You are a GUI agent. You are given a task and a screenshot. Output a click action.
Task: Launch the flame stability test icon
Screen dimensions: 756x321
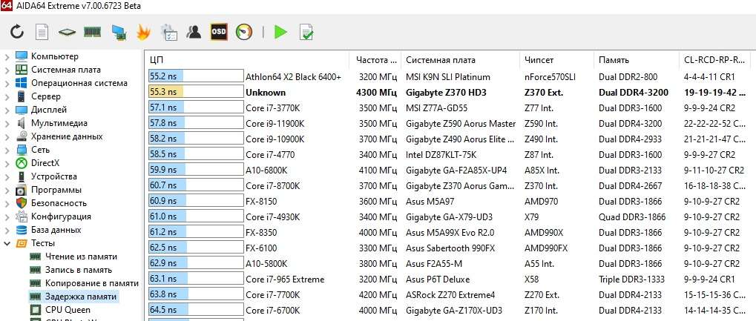[x=143, y=33]
